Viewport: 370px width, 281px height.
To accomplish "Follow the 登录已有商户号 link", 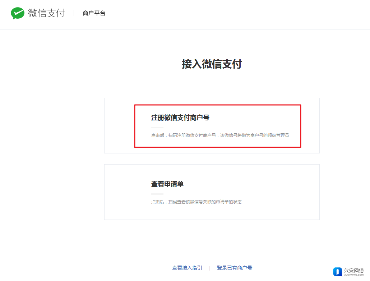I will point(234,268).
